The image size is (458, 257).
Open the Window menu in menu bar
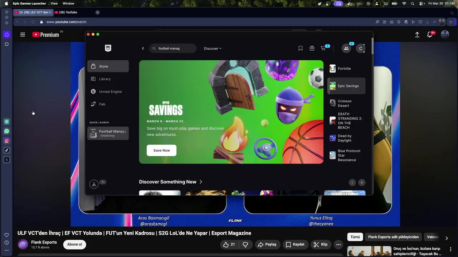coord(68,3)
